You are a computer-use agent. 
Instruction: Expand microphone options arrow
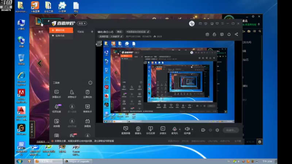pyautogui.click(x=180, y=129)
